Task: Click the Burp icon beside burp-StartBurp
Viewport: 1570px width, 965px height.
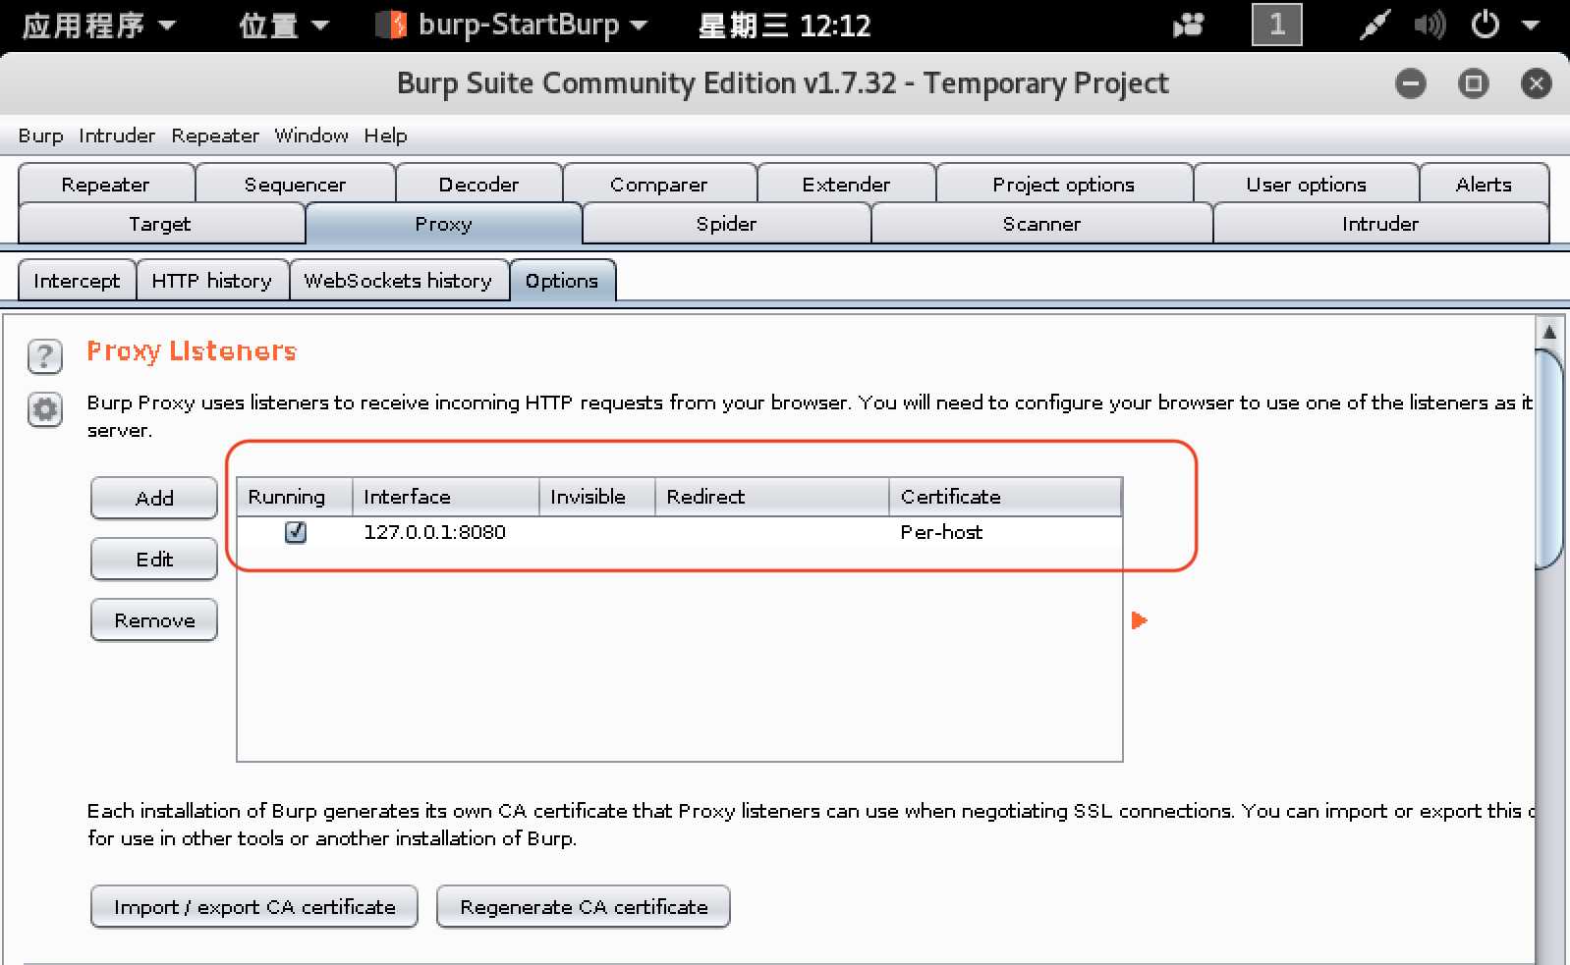Action: [391, 25]
